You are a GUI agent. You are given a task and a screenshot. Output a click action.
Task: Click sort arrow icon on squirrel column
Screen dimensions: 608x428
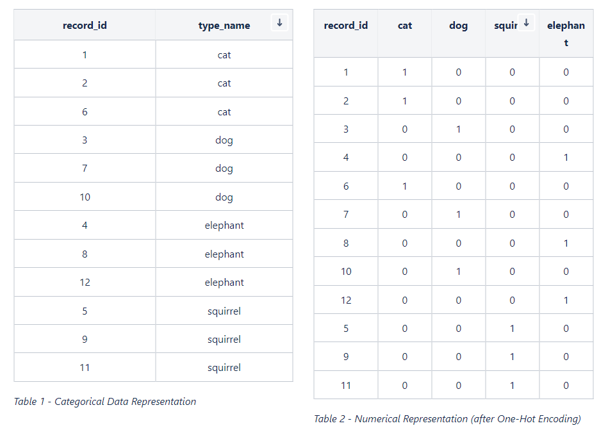click(x=526, y=22)
